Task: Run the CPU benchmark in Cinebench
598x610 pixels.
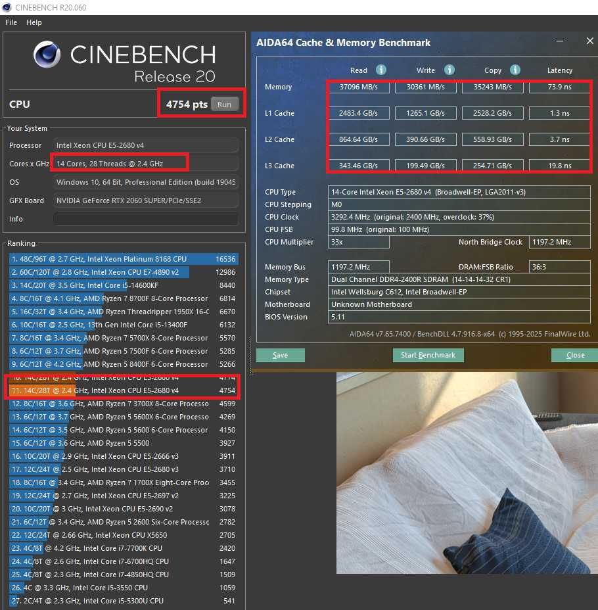Action: click(224, 105)
